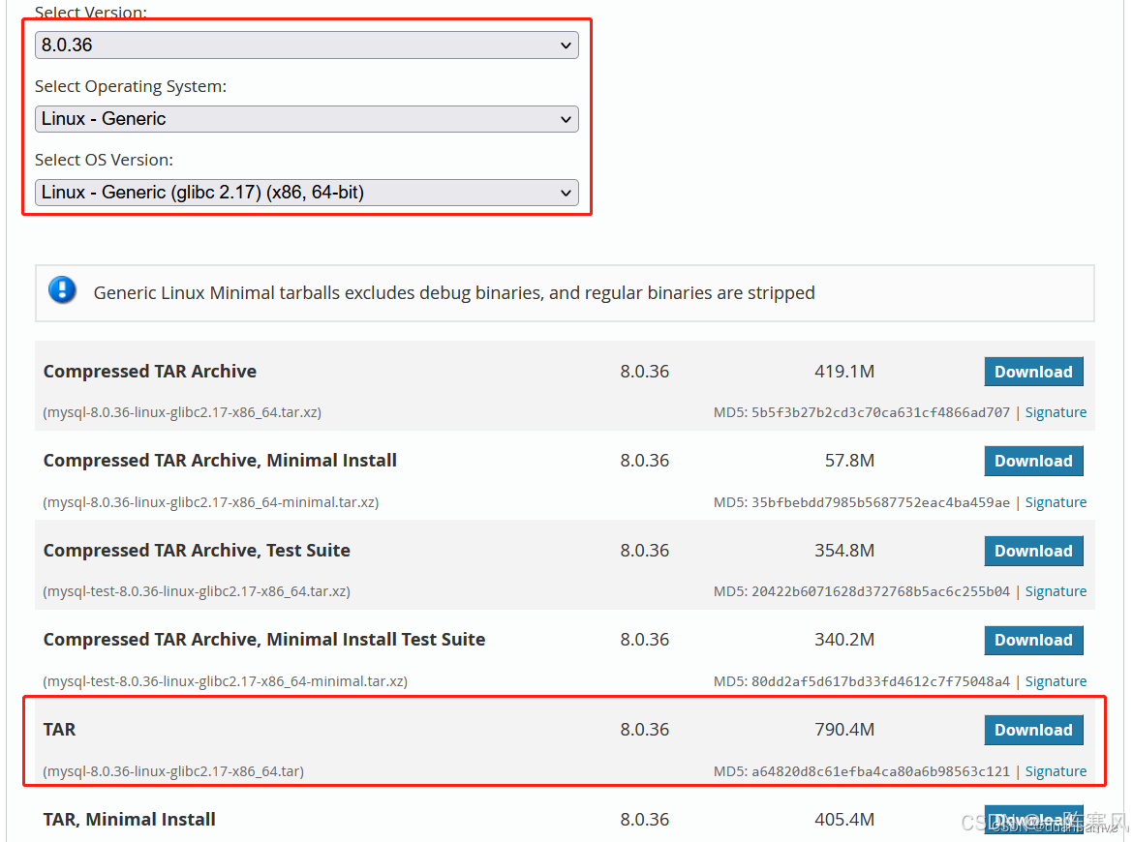Click MD5 value 35bfbebdd7985b5687752eac4ba459ae

(880, 502)
